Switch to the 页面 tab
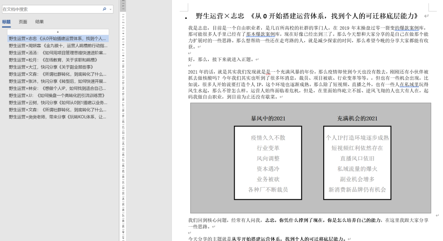This screenshot has width=443, height=241. click(x=23, y=22)
